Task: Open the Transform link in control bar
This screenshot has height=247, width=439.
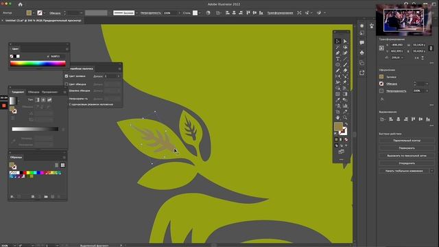Action: click(x=280, y=13)
